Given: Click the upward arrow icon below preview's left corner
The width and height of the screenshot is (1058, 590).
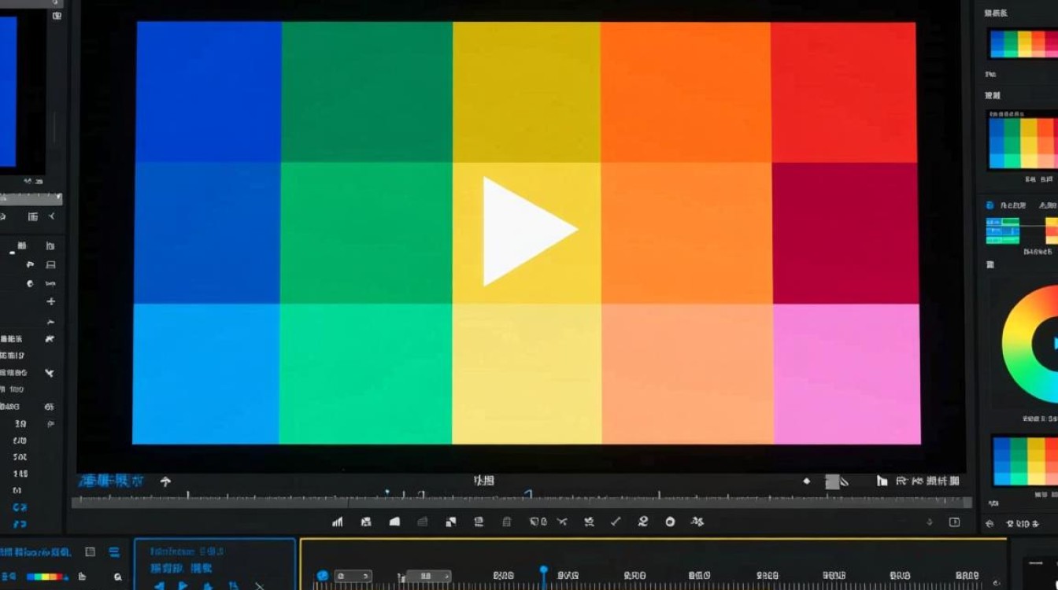Looking at the screenshot, I should coord(165,481).
